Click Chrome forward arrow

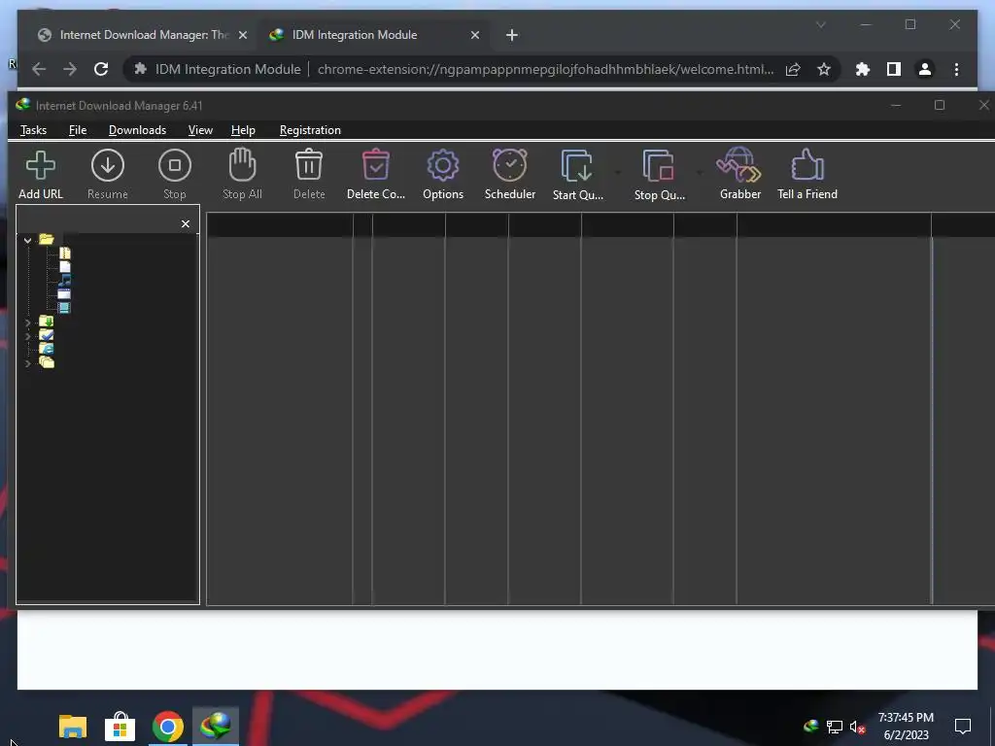pos(70,69)
